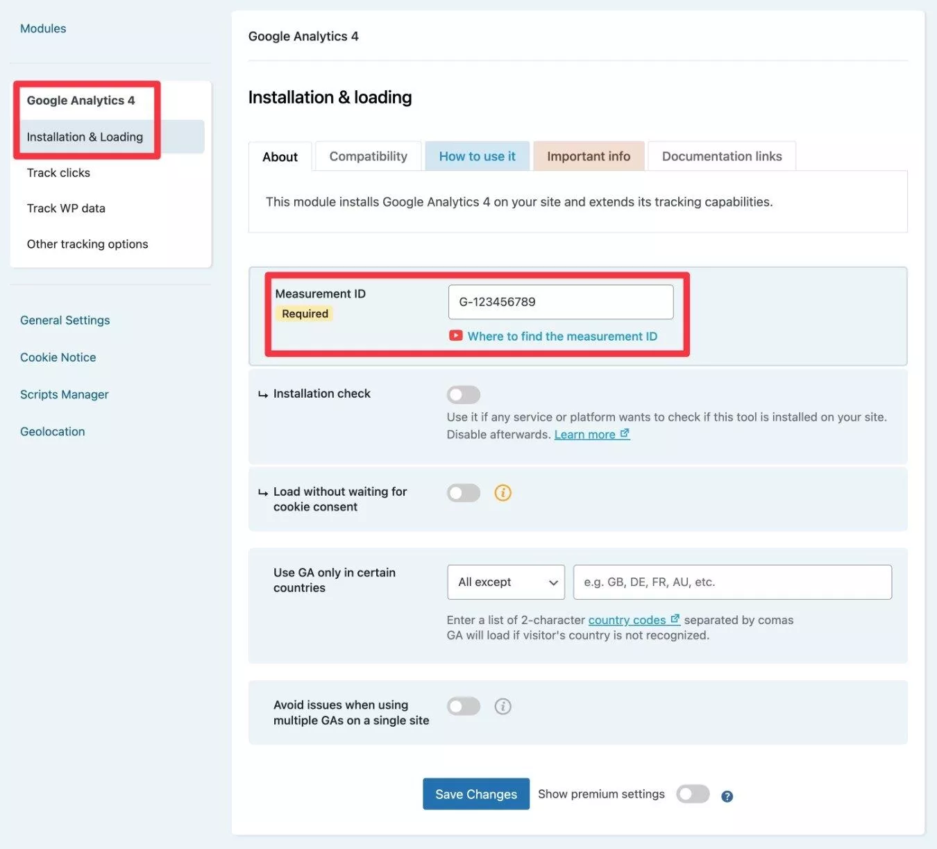Open Where to find the measurement ID link
The image size is (937, 849).
[562, 337]
